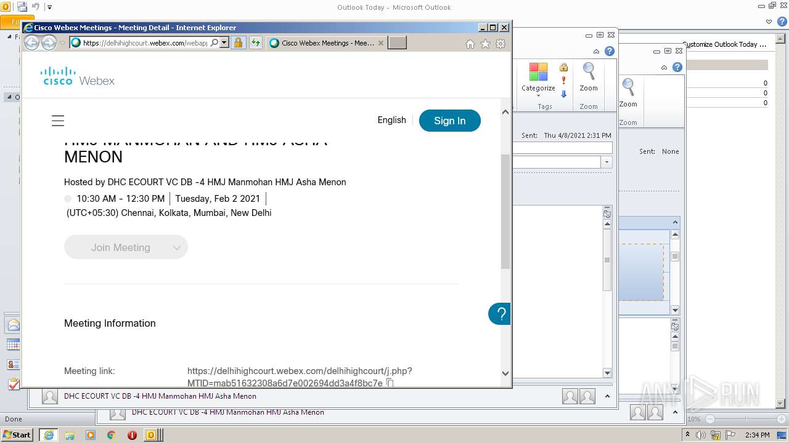Save using Outlook quick access save icon

coord(22,7)
